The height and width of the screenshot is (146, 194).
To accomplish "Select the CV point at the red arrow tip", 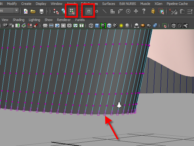I will [x=105, y=115].
